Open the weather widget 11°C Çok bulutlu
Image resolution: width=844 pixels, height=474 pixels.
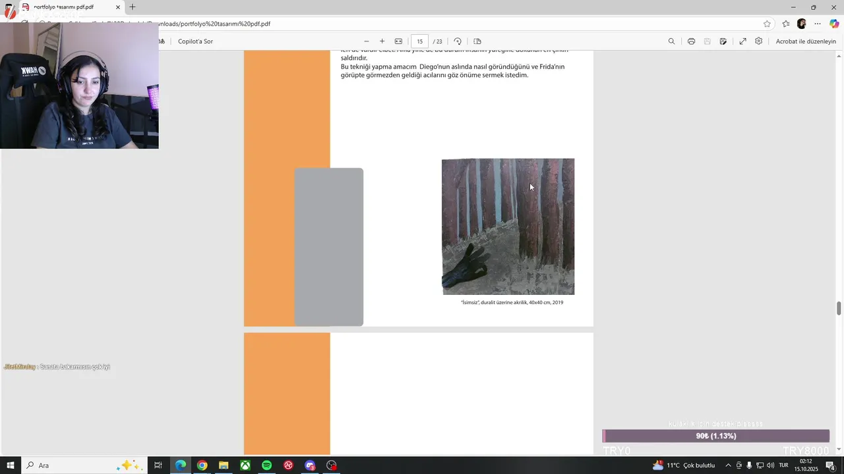coord(684,465)
